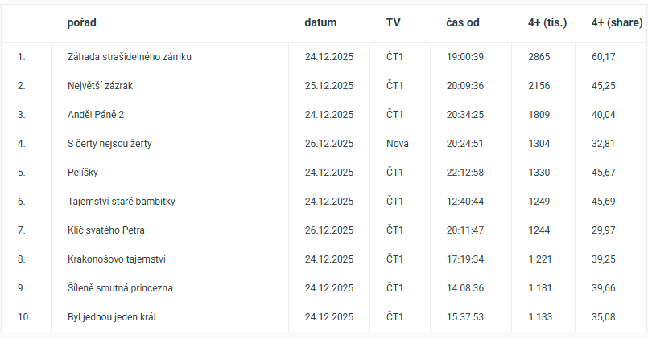The image size is (648, 338).
Task: Click the 'pořad' column header
Action: tap(82, 22)
